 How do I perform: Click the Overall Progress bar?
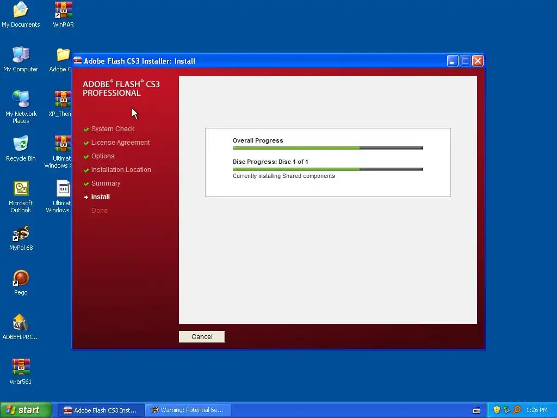tap(328, 148)
